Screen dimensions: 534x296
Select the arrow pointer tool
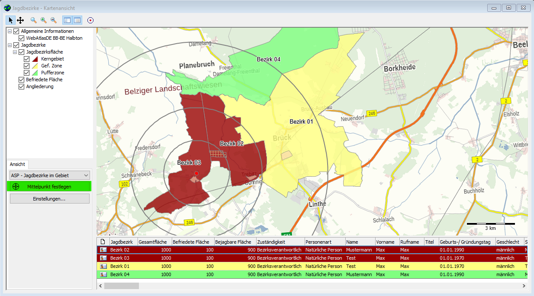coord(11,20)
